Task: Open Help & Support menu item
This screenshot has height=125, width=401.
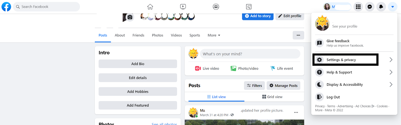Action: 355,72
